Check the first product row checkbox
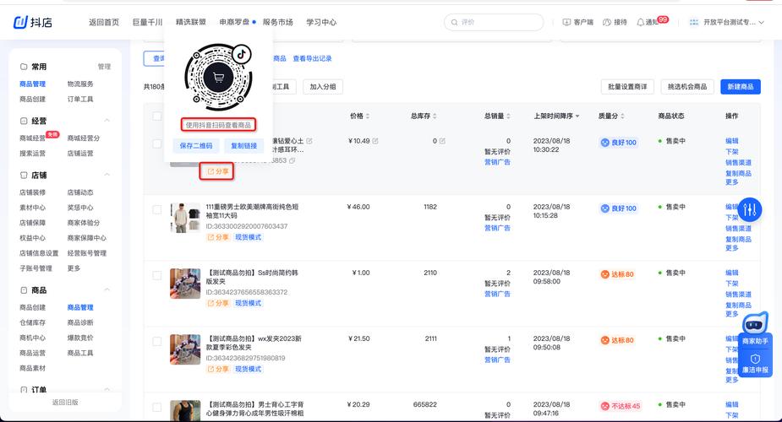The height and width of the screenshot is (422, 782). coord(157,143)
